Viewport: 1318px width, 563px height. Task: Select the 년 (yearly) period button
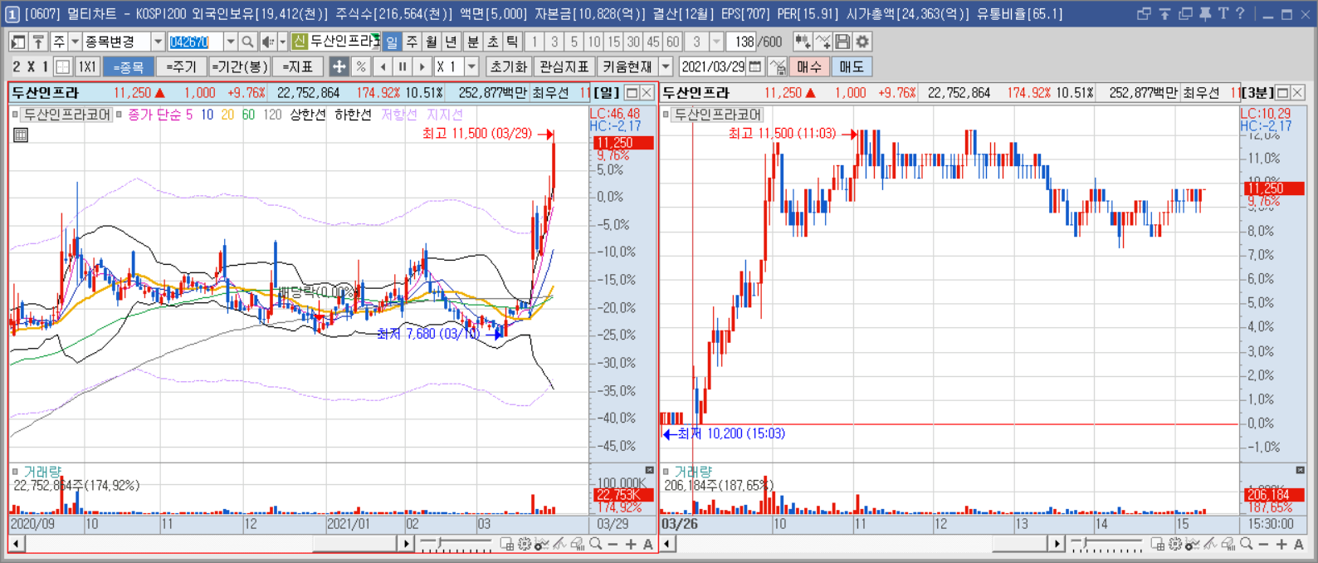[x=451, y=42]
